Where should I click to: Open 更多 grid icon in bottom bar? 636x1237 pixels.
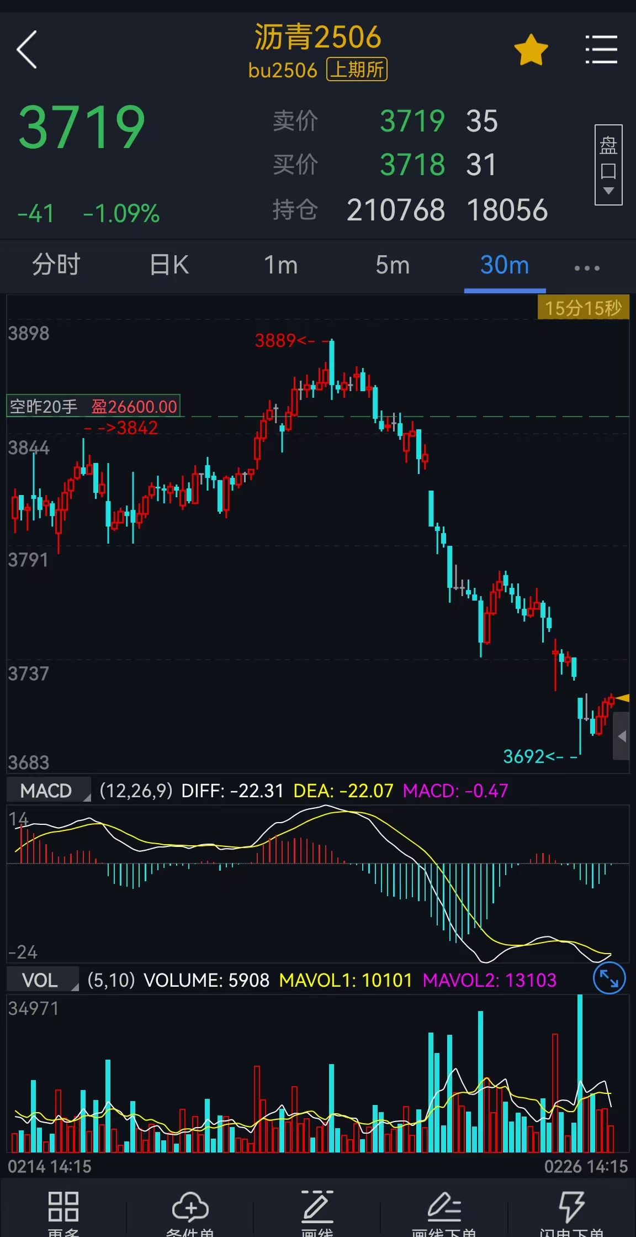[x=63, y=1213]
